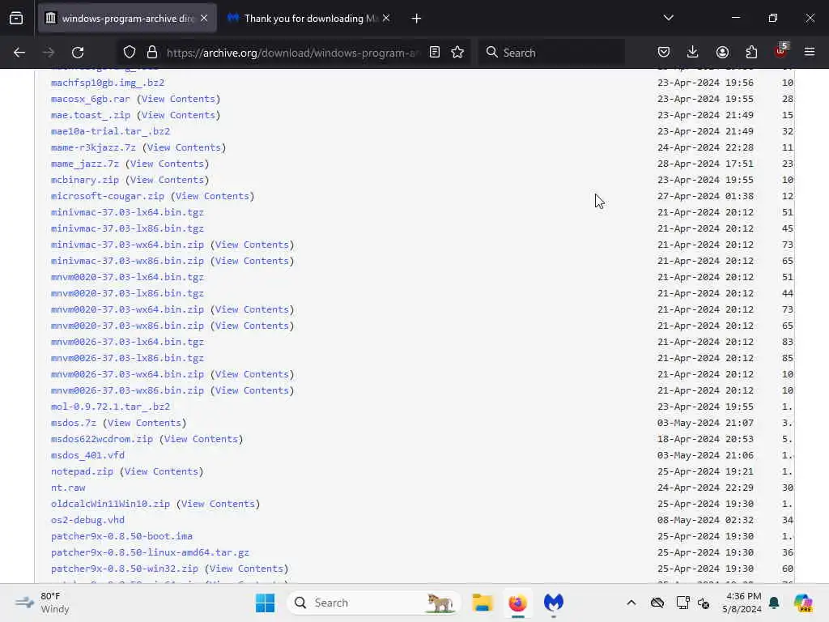829x622 pixels.
Task: Download minivmac-37.03-lx64.bin.tgz
Action: click(x=127, y=213)
